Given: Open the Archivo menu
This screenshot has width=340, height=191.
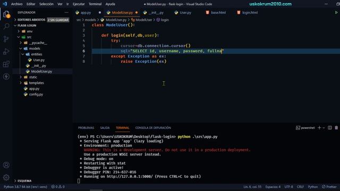Looking at the screenshot, I should pyautogui.click(x=16, y=4).
